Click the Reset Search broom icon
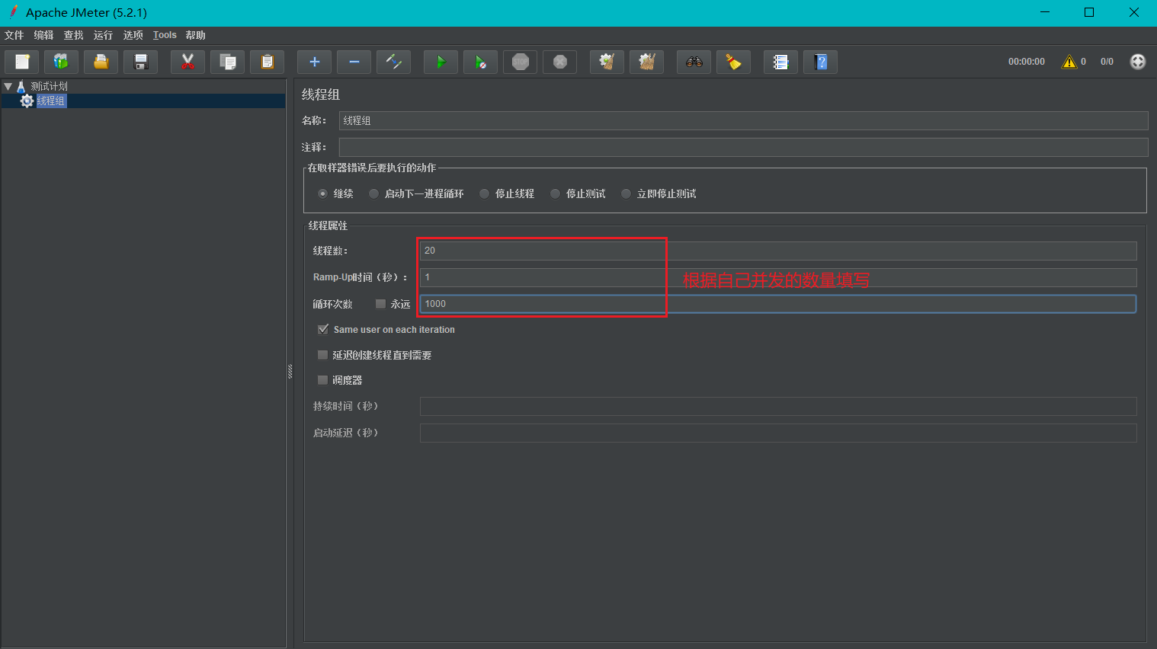The image size is (1157, 649). pos(733,62)
